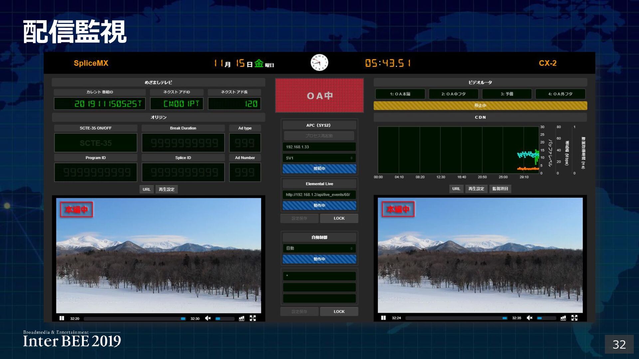
Task: Toggle the APC 接続中 connection status
Action: (x=319, y=169)
